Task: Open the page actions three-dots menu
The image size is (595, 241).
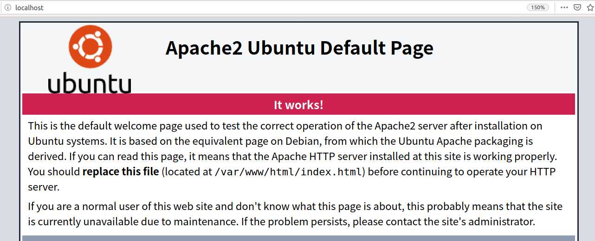Action: pyautogui.click(x=564, y=7)
